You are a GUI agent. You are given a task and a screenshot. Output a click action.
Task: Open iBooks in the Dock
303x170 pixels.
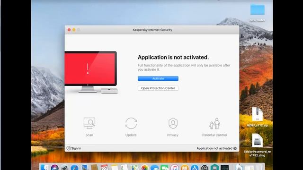(185, 167)
